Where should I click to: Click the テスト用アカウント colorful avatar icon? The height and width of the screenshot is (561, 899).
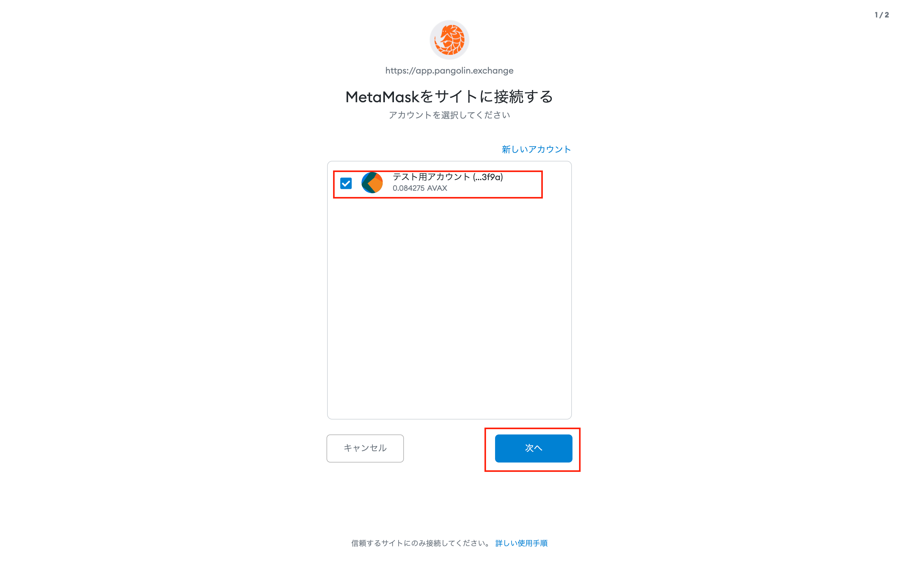point(372,183)
